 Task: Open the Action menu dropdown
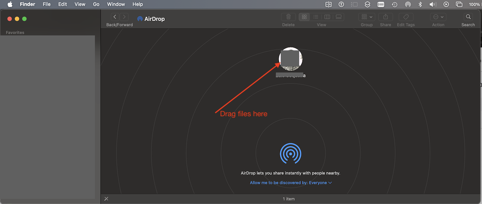(x=438, y=17)
